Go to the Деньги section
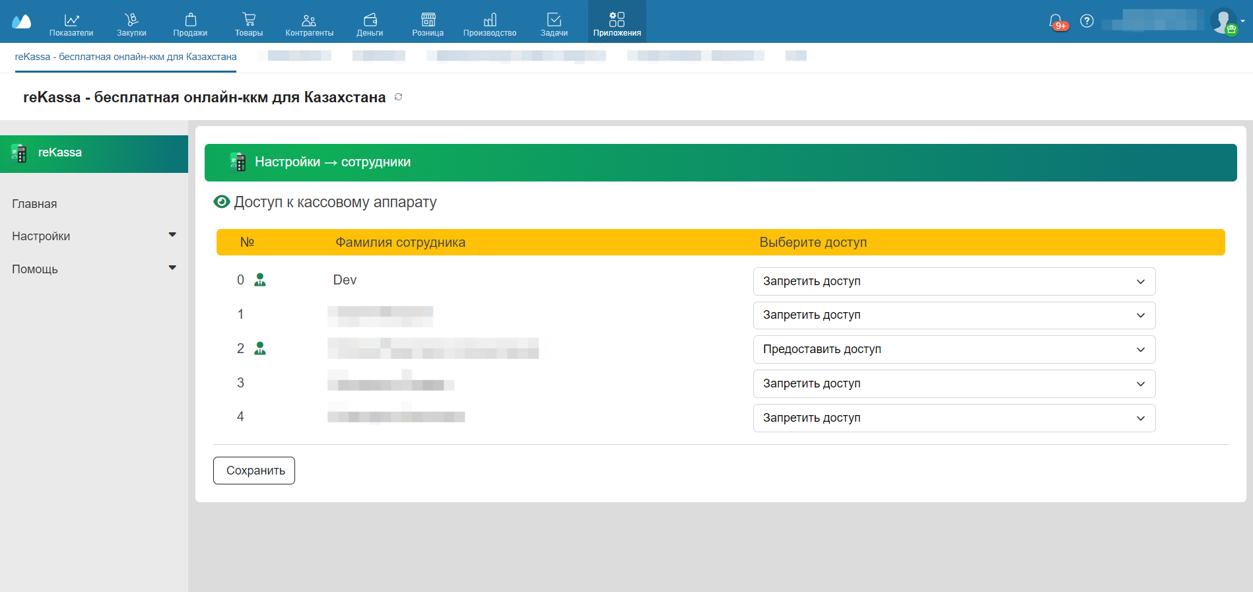 370,25
